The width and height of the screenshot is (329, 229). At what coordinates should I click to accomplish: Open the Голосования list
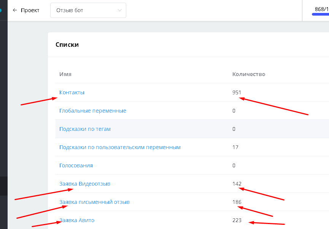[x=76, y=165]
